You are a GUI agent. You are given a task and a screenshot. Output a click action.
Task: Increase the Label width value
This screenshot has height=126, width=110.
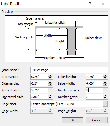tap(105, 82)
